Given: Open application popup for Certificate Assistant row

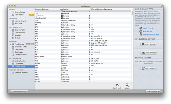Looking at the screenshot, I should [89, 11].
